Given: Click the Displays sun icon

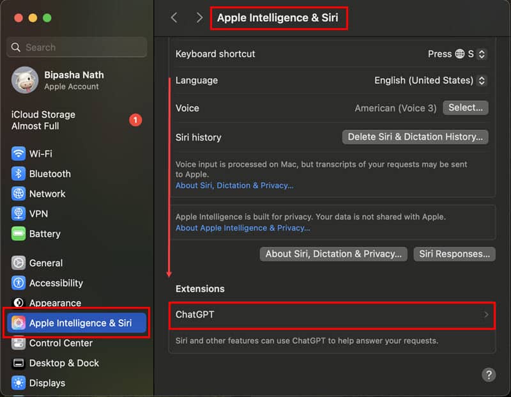Looking at the screenshot, I should [x=19, y=383].
